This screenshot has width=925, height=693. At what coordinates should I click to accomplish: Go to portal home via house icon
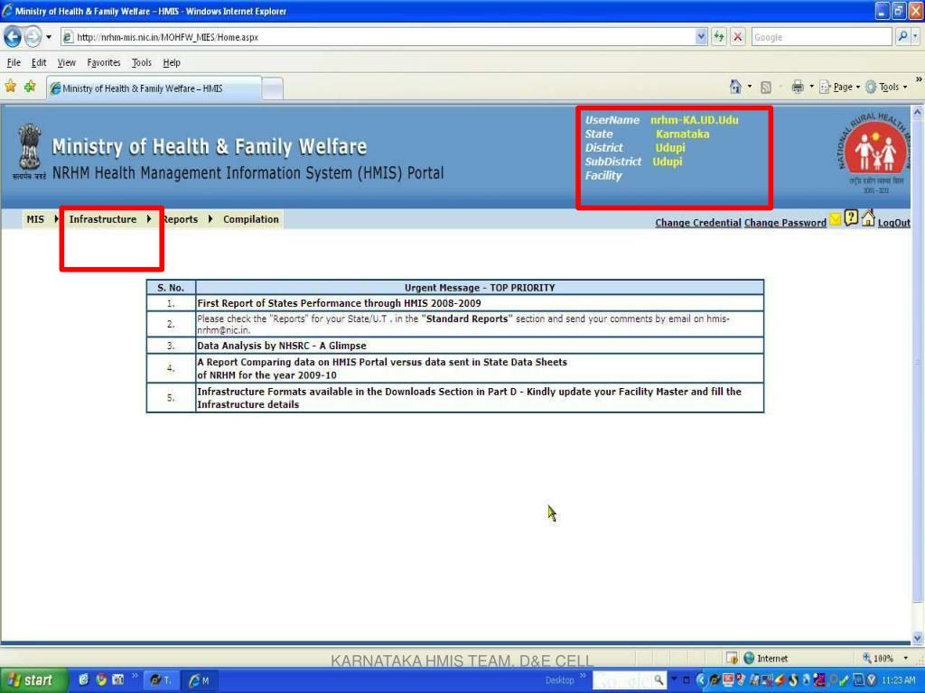(x=868, y=217)
